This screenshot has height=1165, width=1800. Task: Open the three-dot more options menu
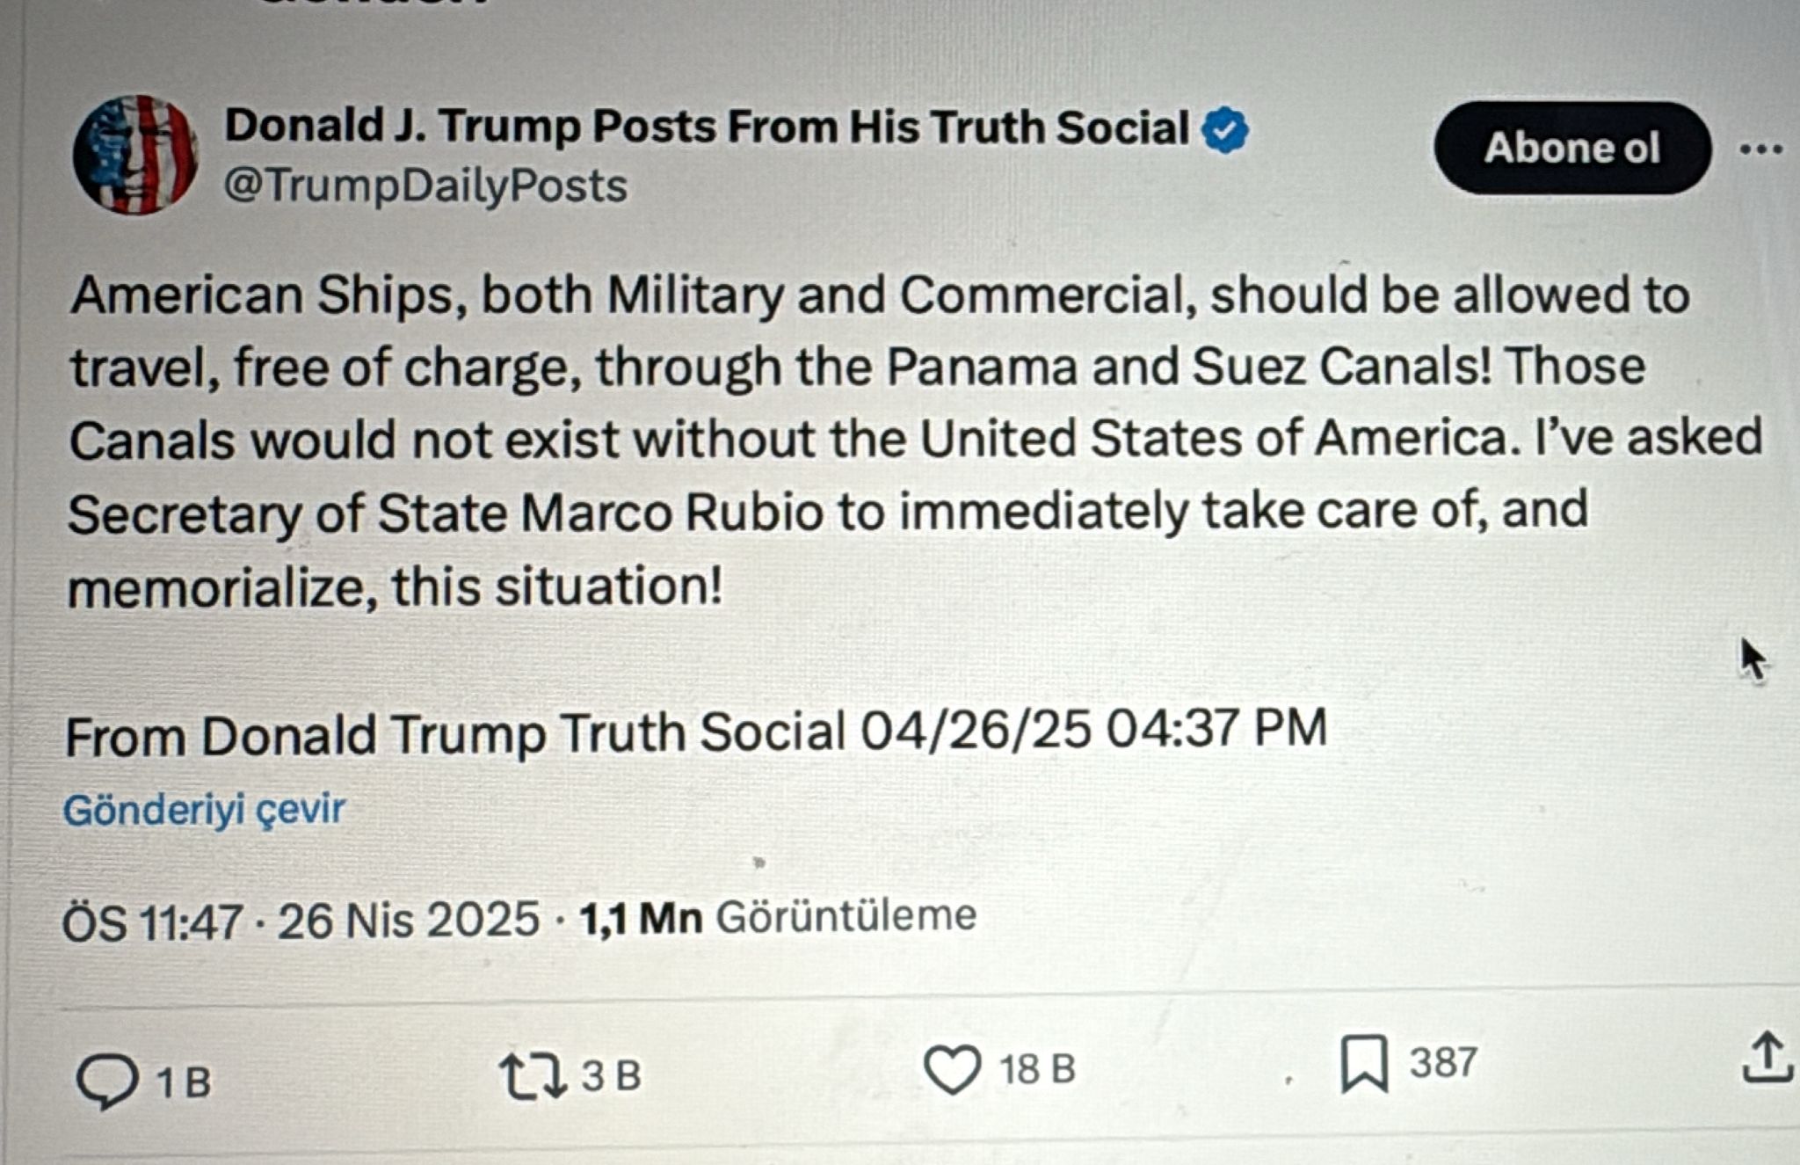1760,149
